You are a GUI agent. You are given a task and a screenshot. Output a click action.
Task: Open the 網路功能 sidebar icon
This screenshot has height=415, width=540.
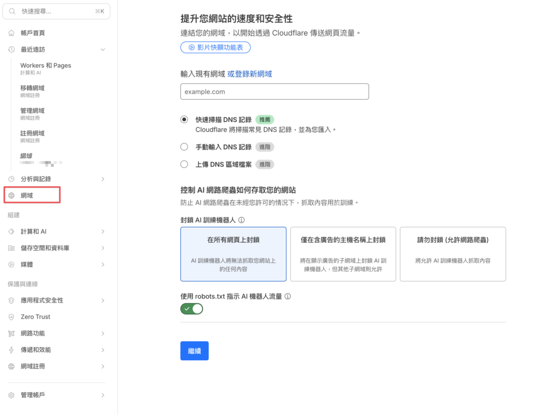coord(10,333)
